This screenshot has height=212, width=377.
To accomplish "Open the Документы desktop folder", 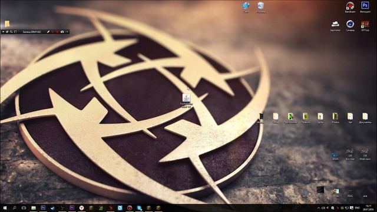I will (365, 118).
